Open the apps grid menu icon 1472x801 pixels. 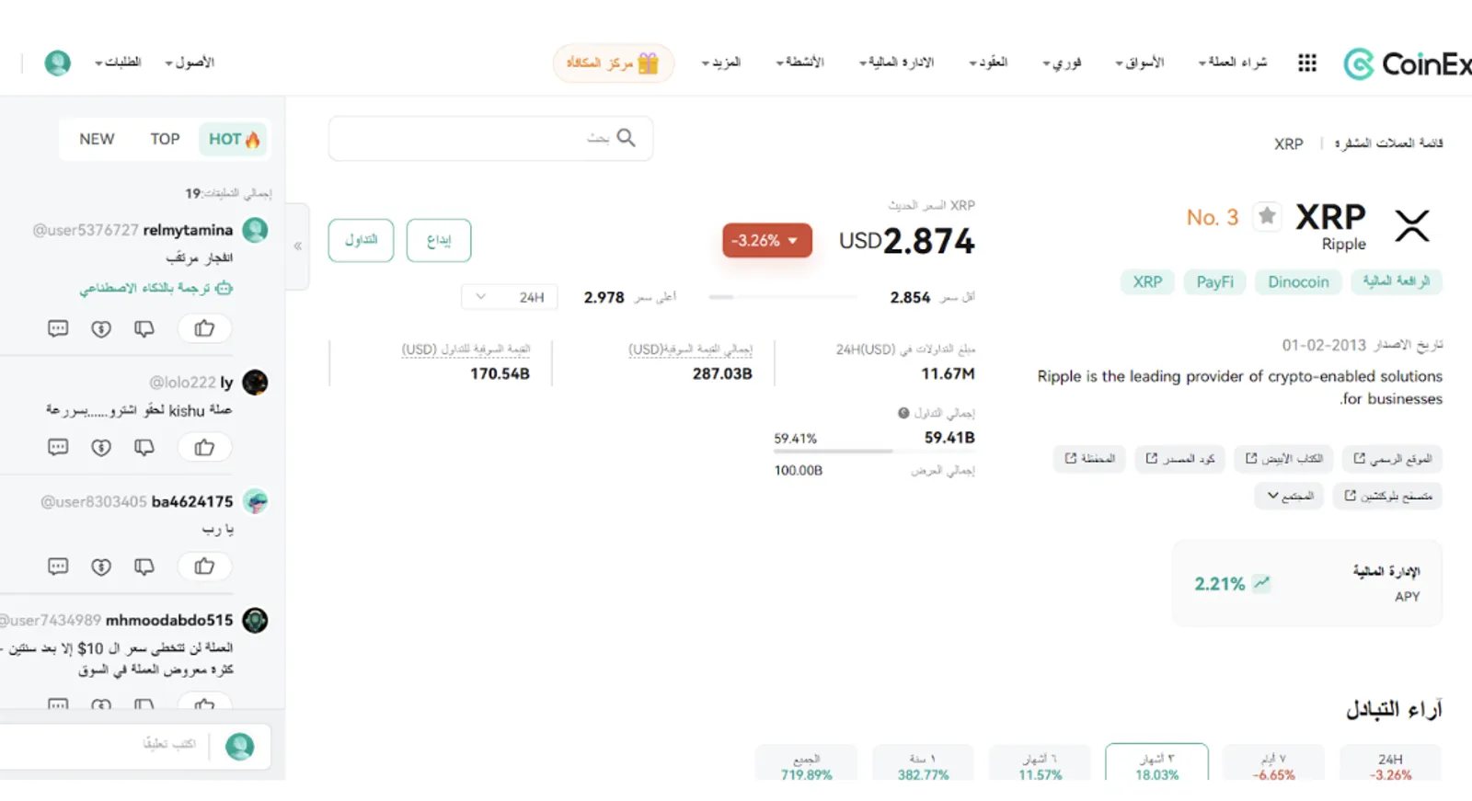coord(1306,63)
